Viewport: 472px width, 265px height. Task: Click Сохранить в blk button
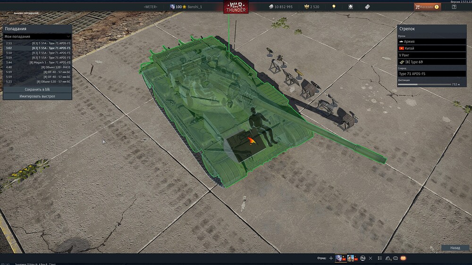tap(37, 89)
